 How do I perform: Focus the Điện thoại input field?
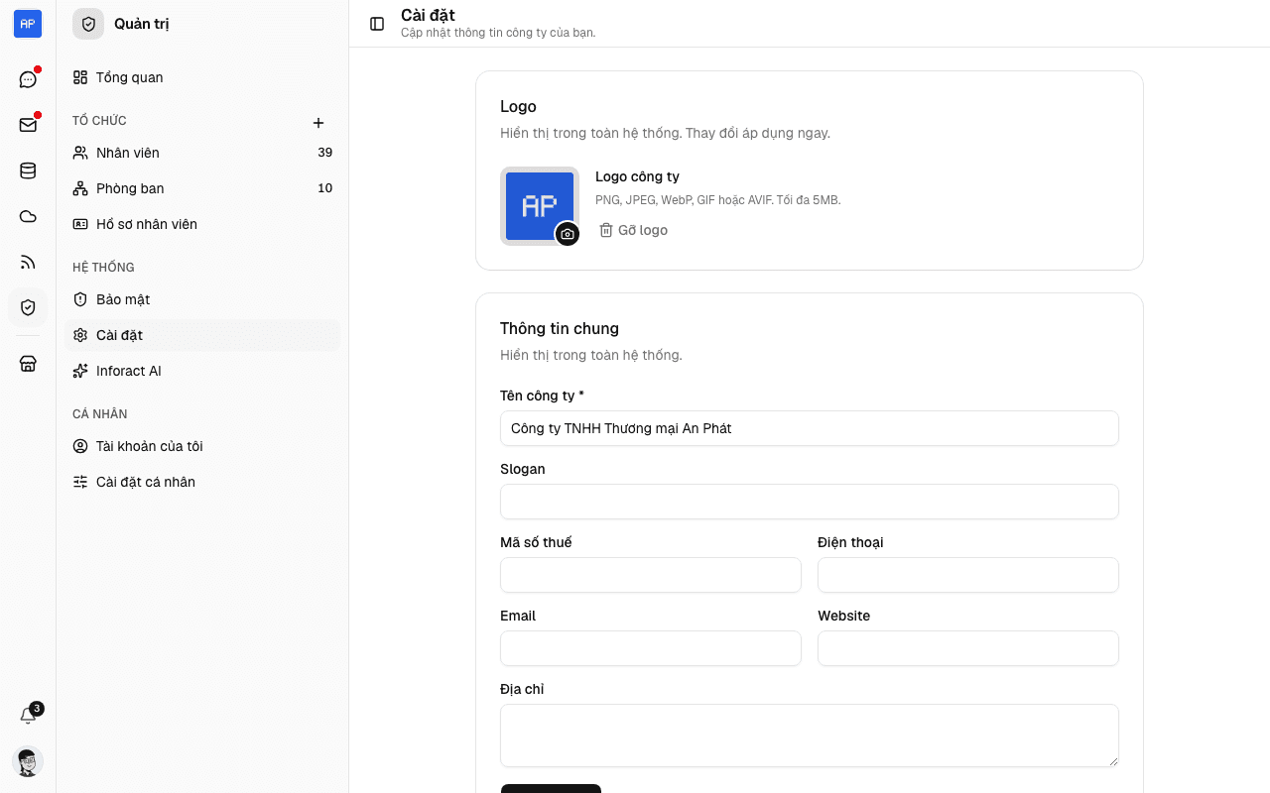coord(968,575)
